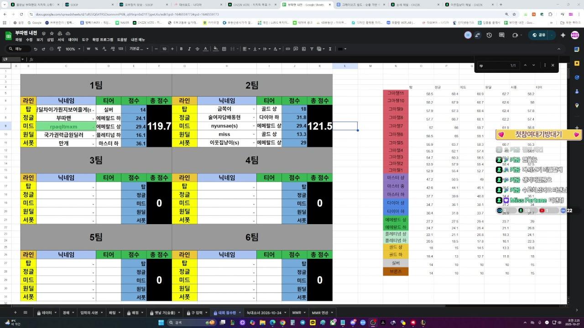Open the zoom level dropdown at 100%
The height and width of the screenshot is (328, 584).
[x=72, y=49]
